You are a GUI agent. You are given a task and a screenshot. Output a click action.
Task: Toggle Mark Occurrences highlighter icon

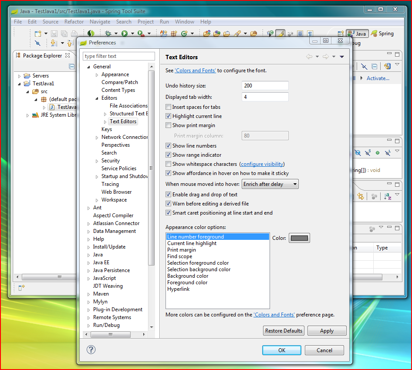click(x=280, y=34)
